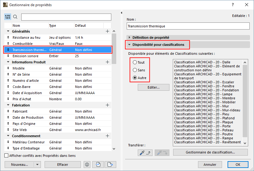Click the search input field

[x=66, y=17]
